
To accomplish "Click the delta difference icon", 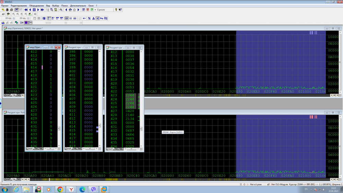I will click(93, 18).
